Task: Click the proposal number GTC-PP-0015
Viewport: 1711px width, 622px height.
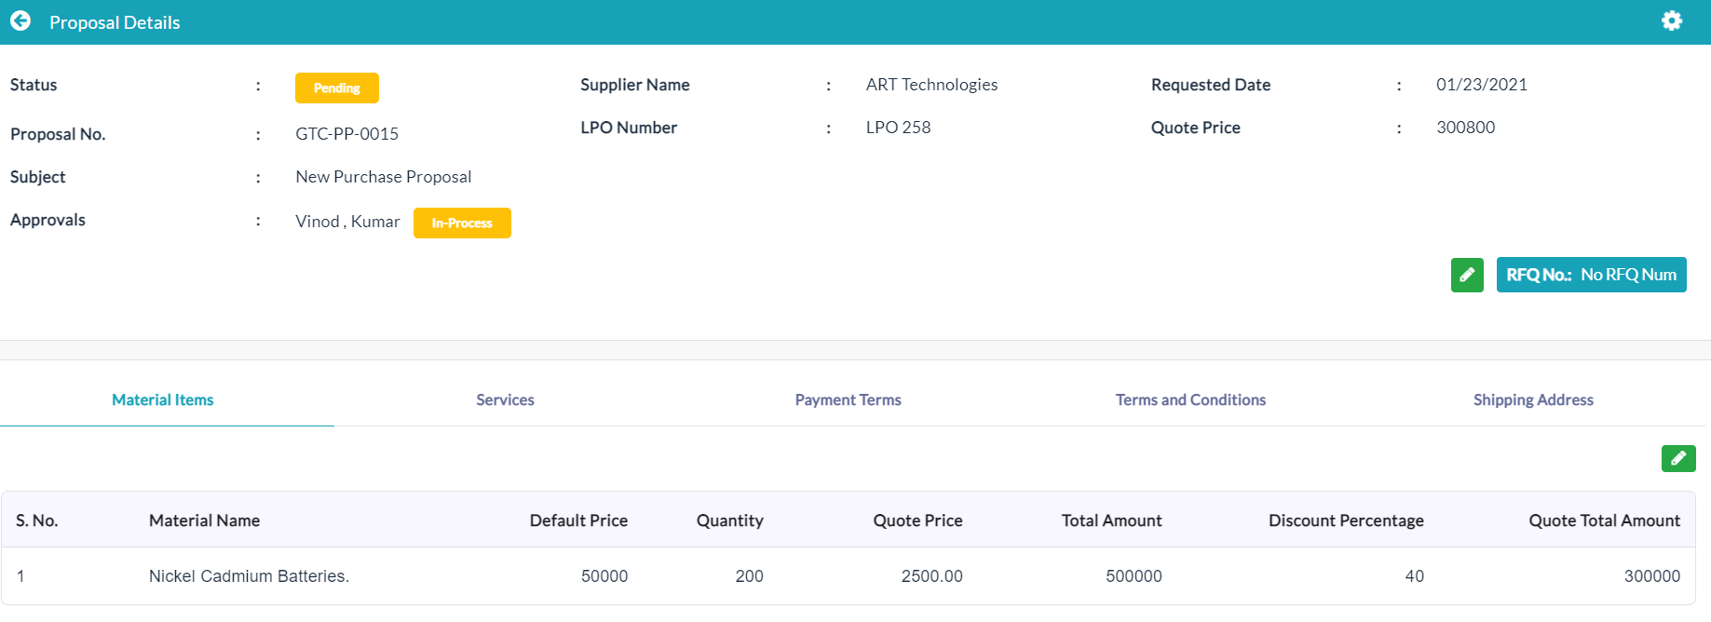Action: point(346,134)
